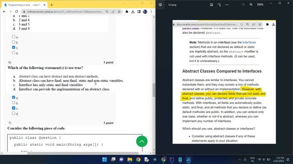
Task: Open the Chrome three-dot menu
Action: click(151, 12)
